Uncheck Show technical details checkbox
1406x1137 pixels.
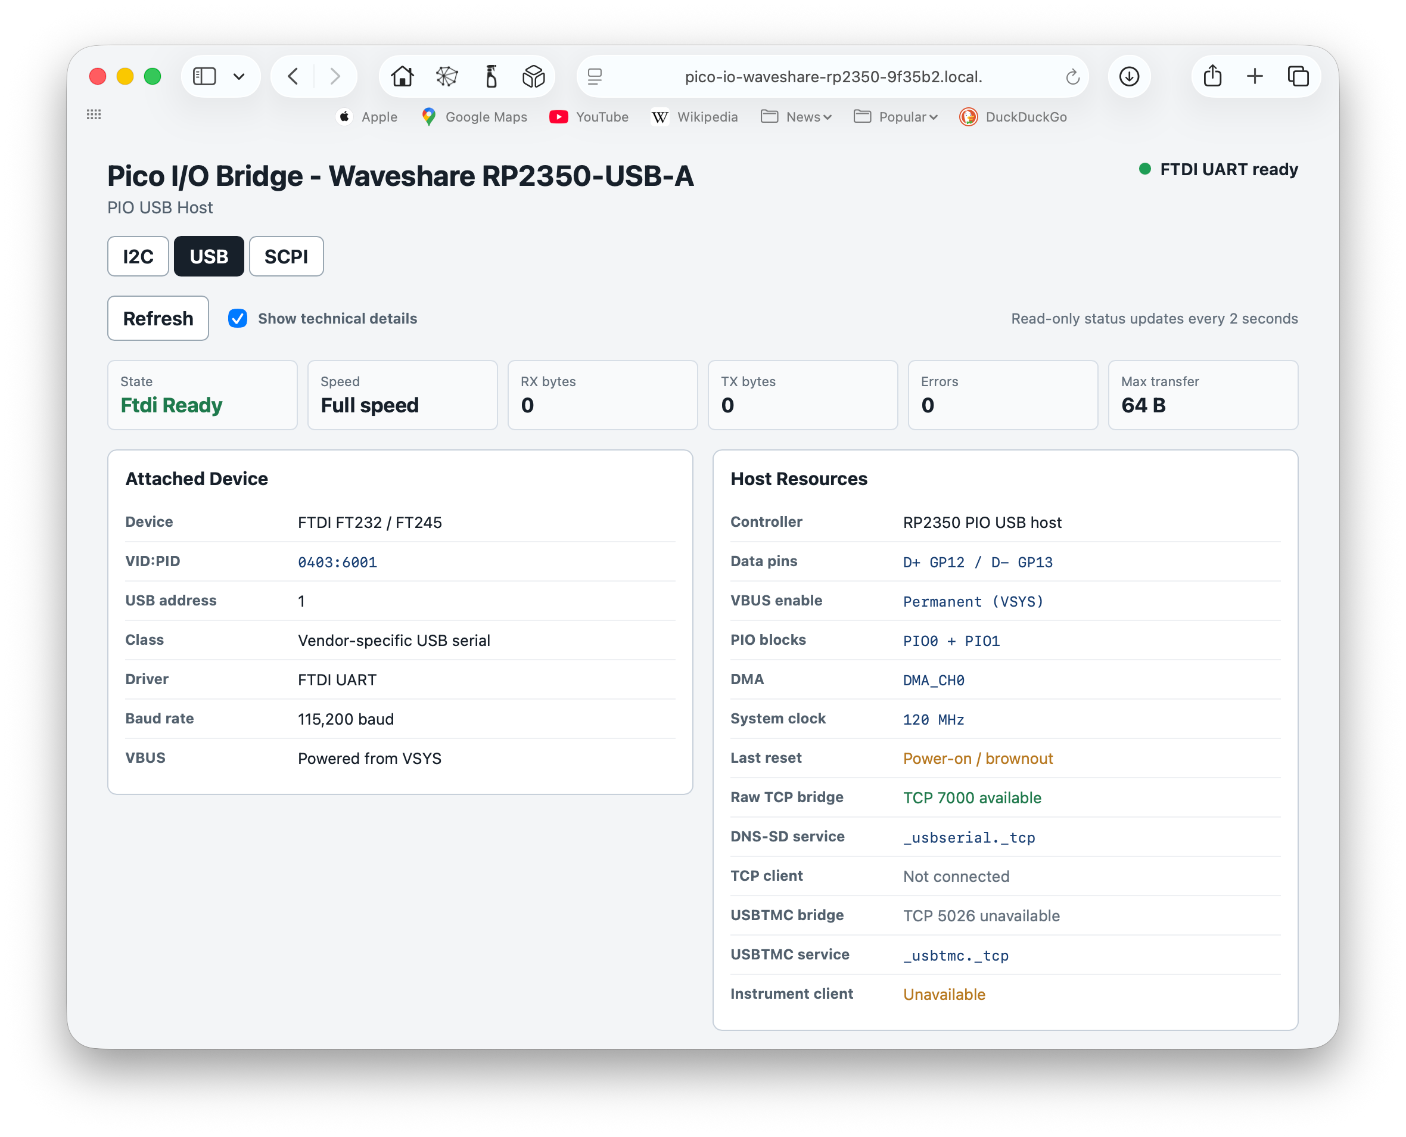tap(238, 318)
